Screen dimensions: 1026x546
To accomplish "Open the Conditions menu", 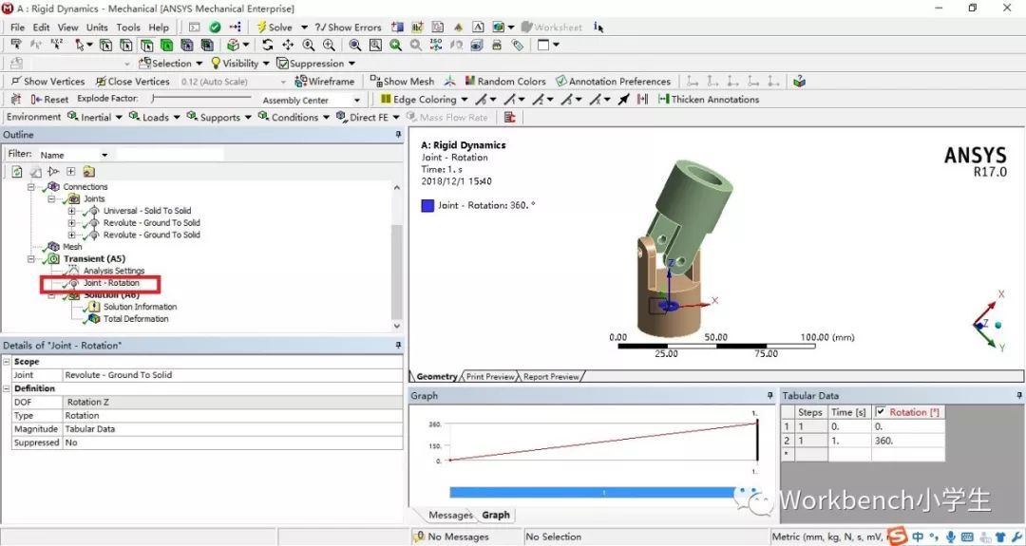I will pyautogui.click(x=294, y=117).
